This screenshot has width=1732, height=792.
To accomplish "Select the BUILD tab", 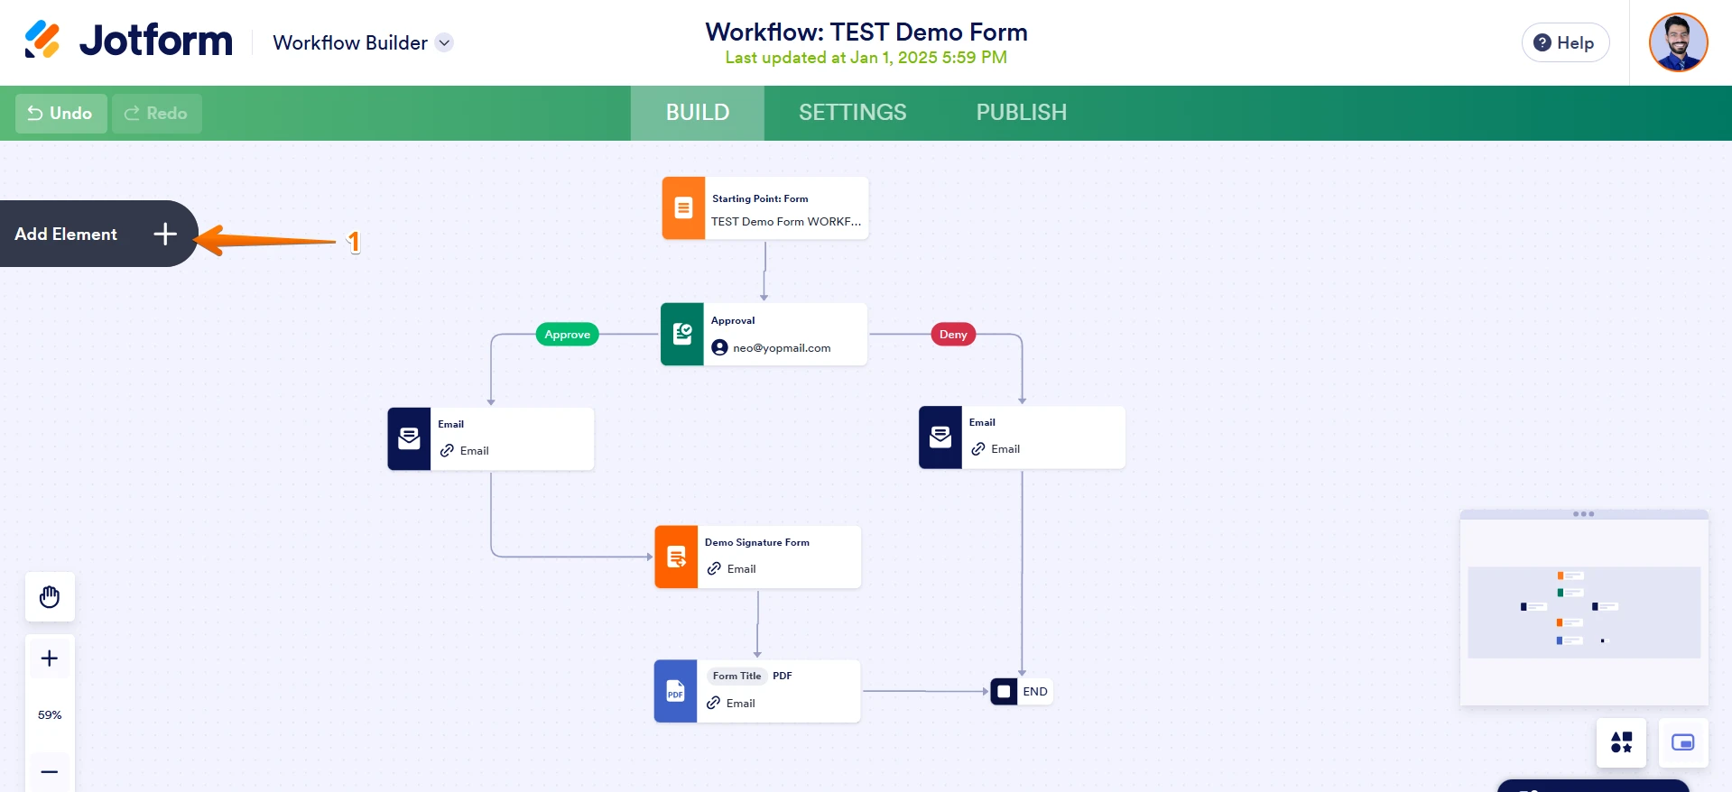I will pyautogui.click(x=697, y=113).
